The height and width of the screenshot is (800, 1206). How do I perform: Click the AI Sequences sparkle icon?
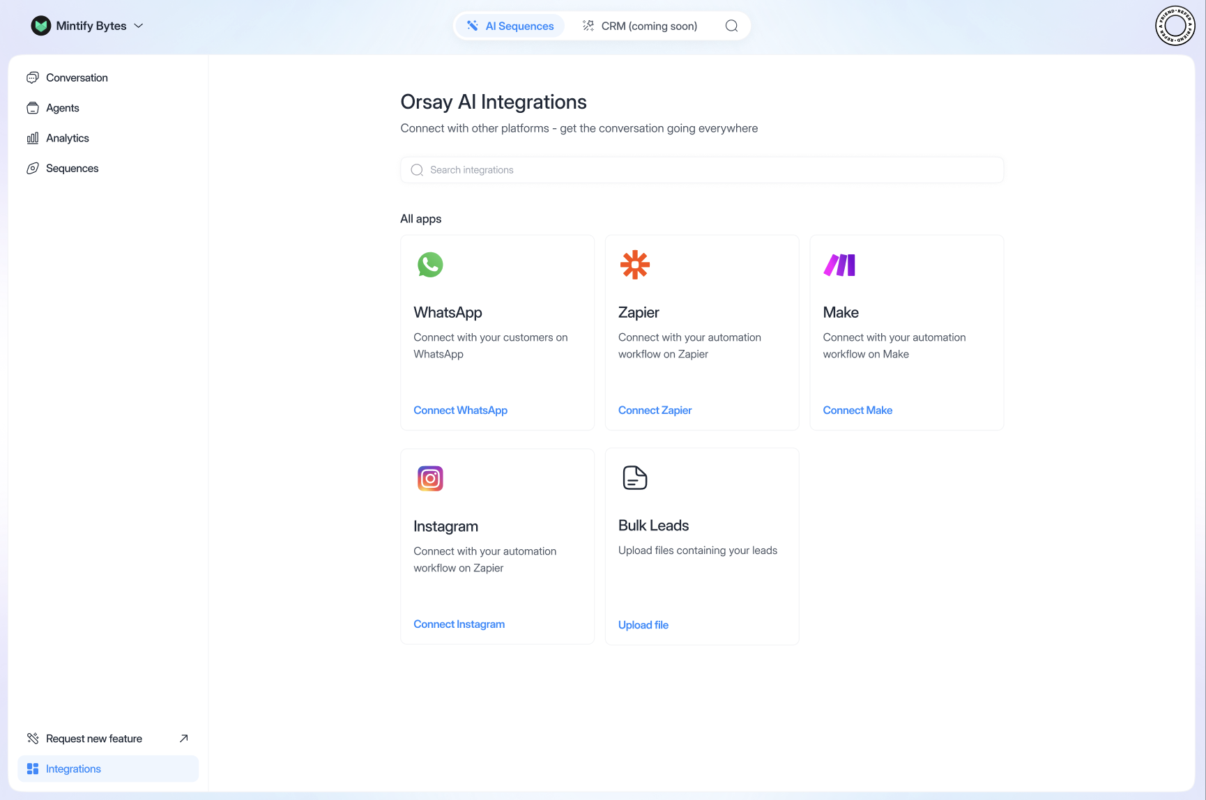coord(473,26)
